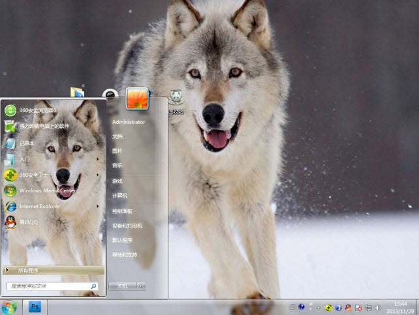Start Windows Media Center
This screenshot has height=315, width=419.
pos(46,190)
